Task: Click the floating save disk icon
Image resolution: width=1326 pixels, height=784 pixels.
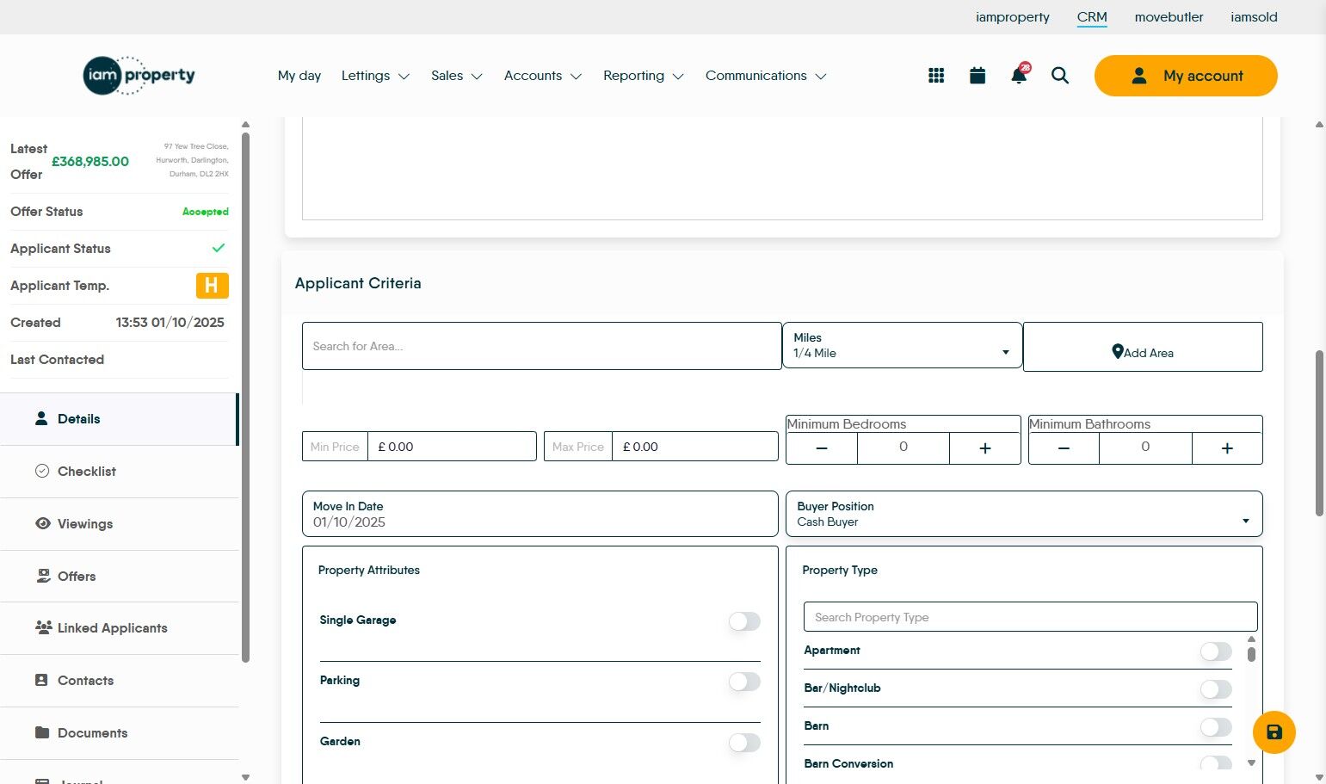Action: tap(1274, 732)
